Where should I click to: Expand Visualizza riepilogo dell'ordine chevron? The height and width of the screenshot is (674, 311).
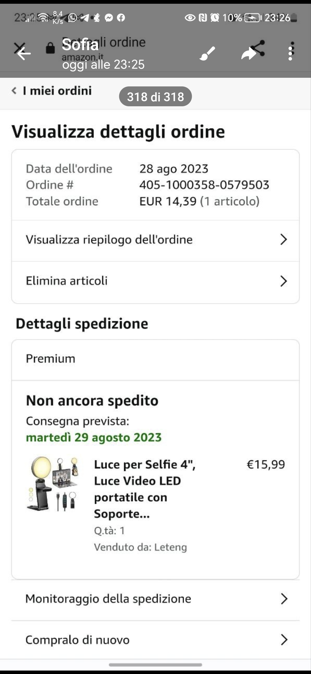coord(283,240)
